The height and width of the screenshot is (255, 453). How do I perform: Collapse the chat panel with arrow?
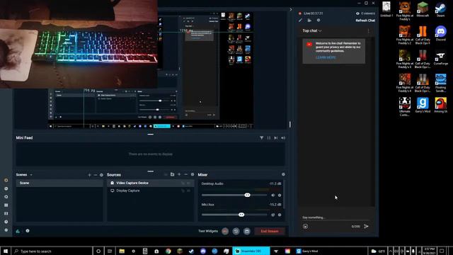(x=291, y=9)
